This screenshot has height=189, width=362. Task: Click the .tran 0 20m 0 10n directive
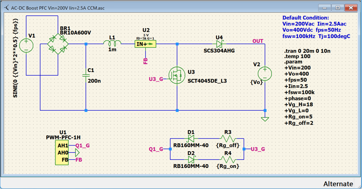click(x=307, y=51)
